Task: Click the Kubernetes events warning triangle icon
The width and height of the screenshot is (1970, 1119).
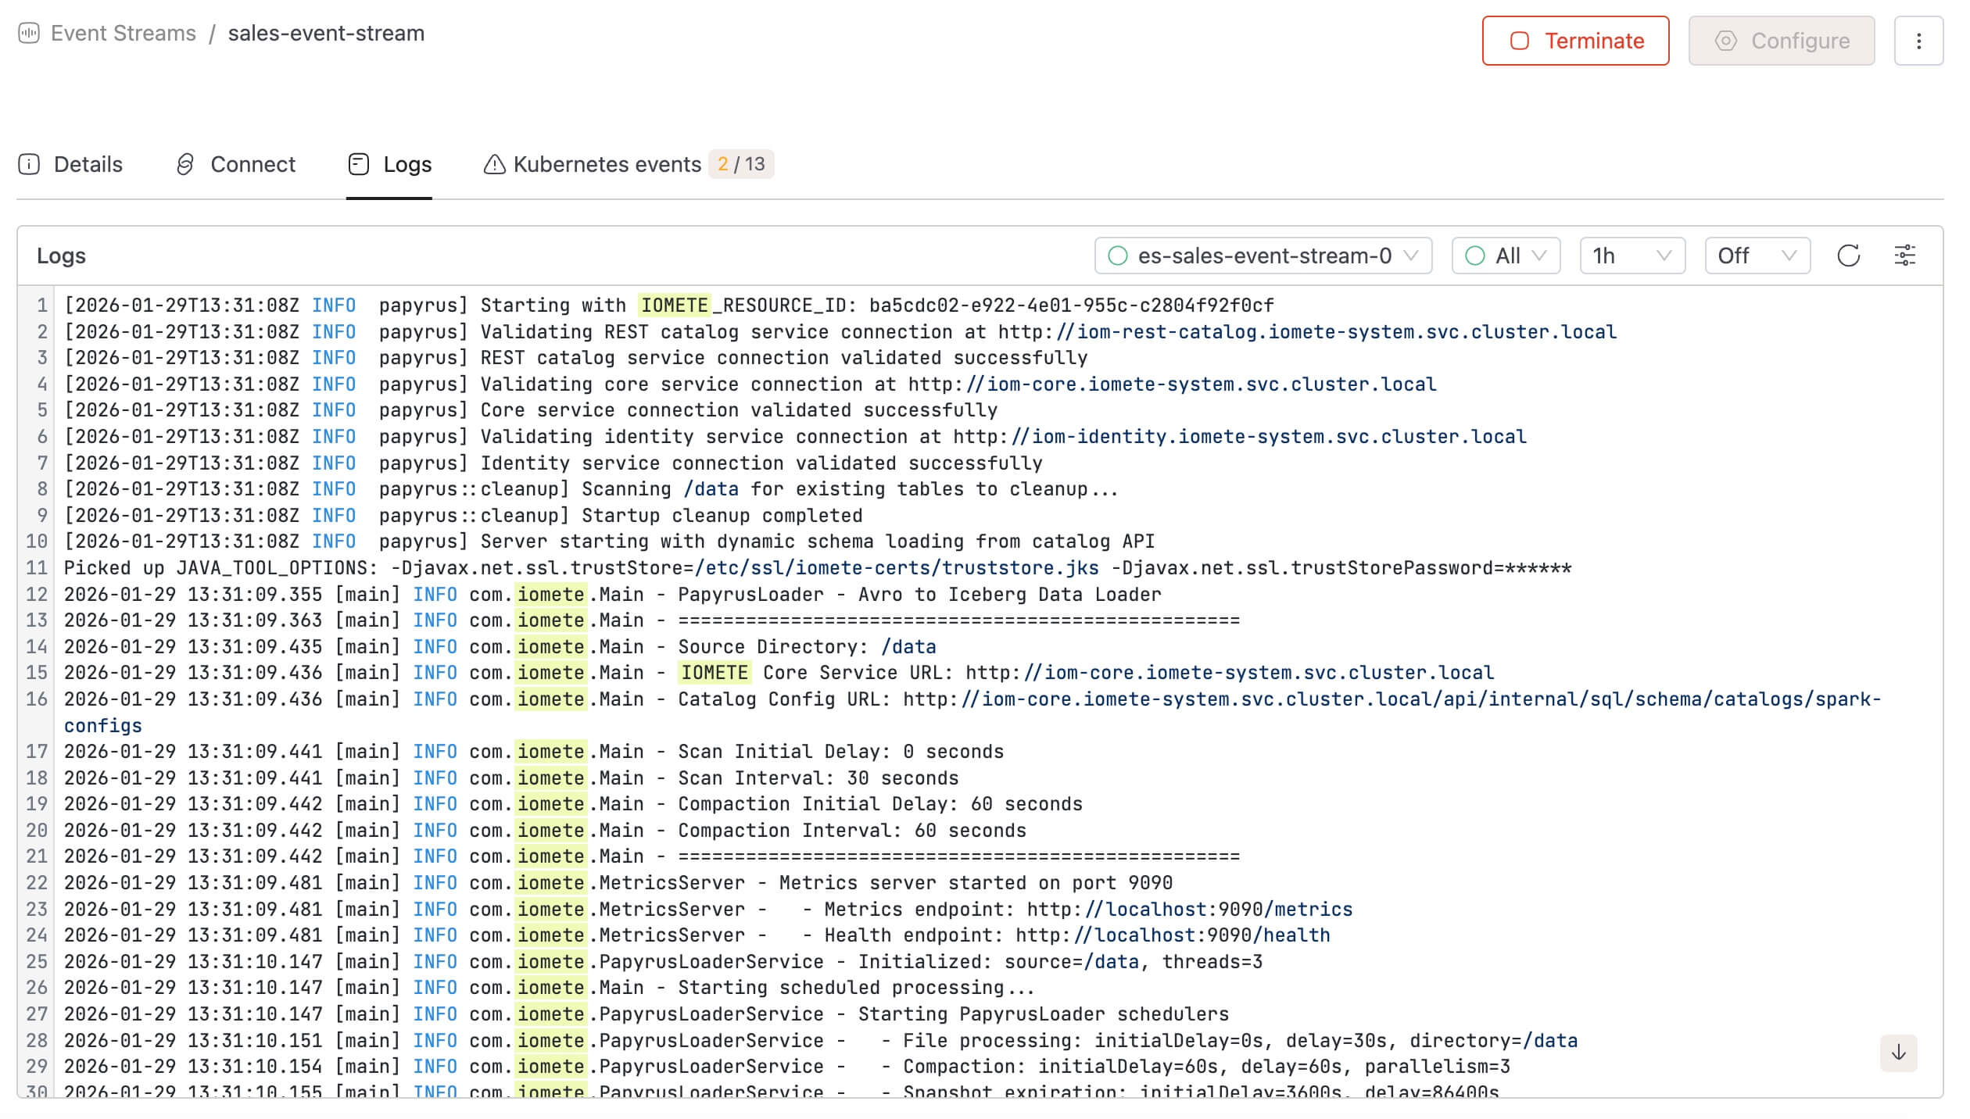Action: 494,164
